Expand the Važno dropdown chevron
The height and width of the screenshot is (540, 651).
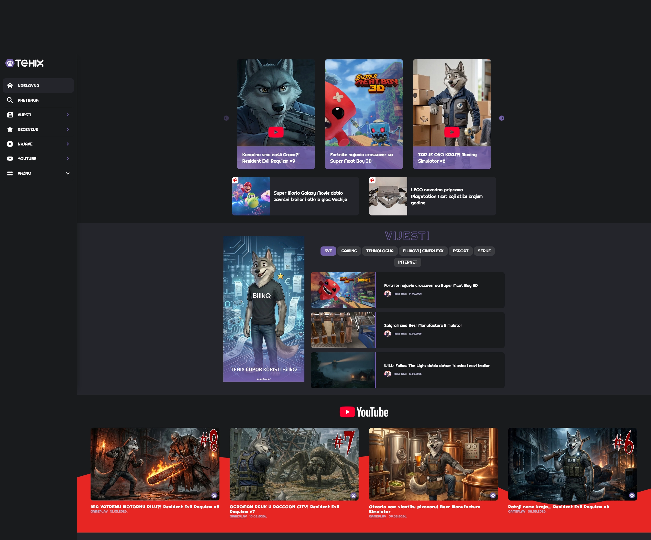tap(68, 173)
